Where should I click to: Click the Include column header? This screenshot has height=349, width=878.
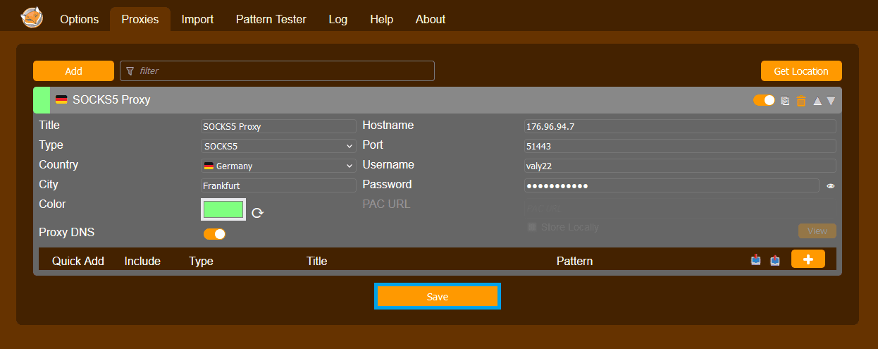142,261
